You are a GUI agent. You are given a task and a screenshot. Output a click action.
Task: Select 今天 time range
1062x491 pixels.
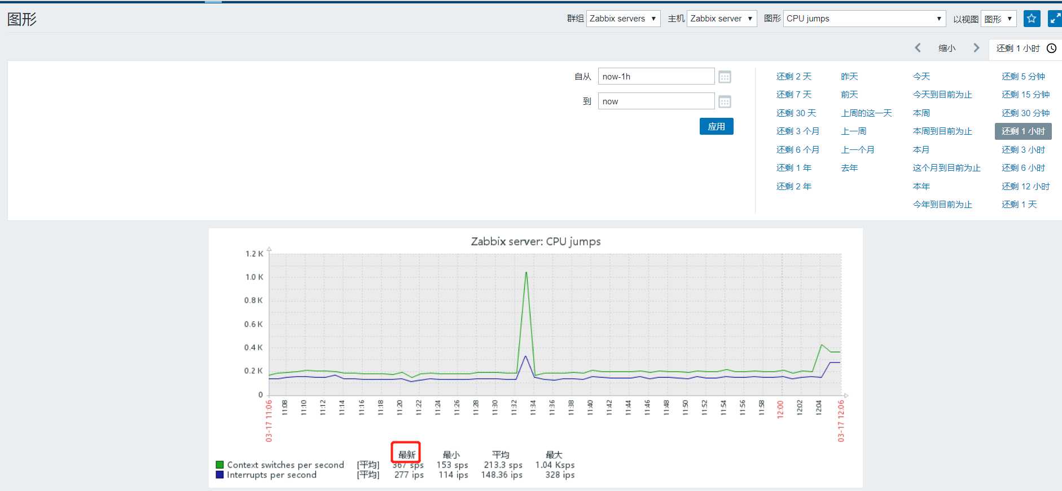pos(921,77)
